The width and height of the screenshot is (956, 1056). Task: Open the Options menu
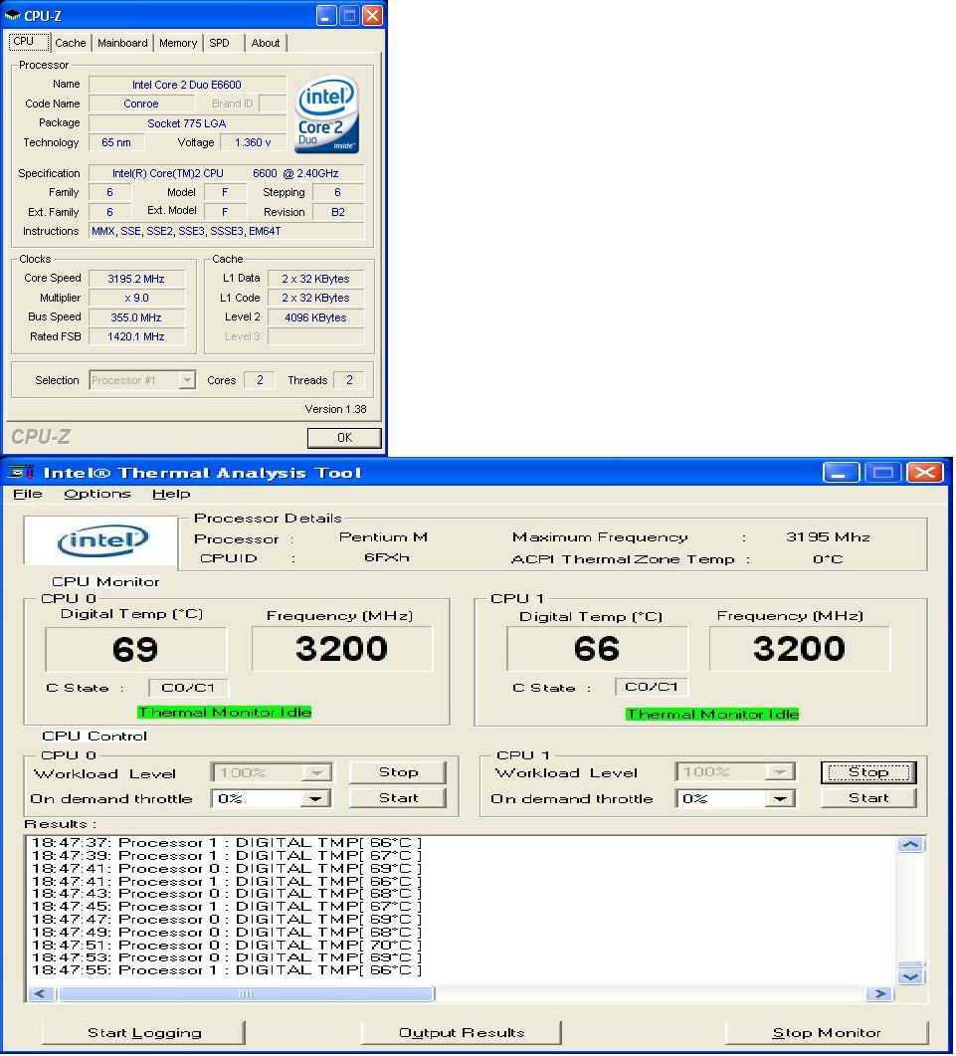point(96,494)
